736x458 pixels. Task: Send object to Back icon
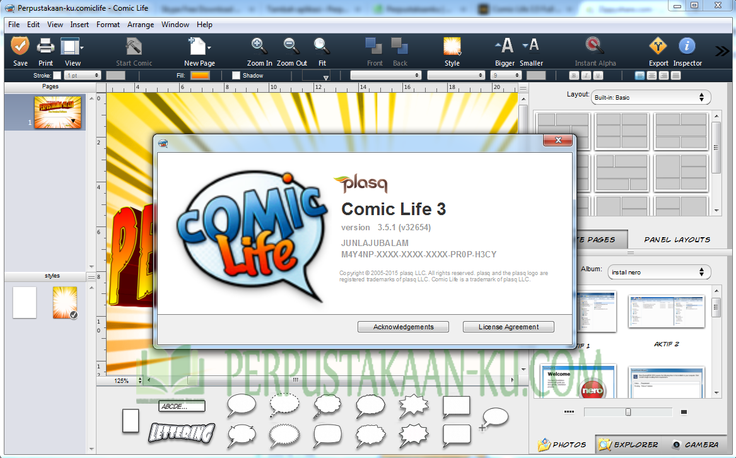(400, 47)
